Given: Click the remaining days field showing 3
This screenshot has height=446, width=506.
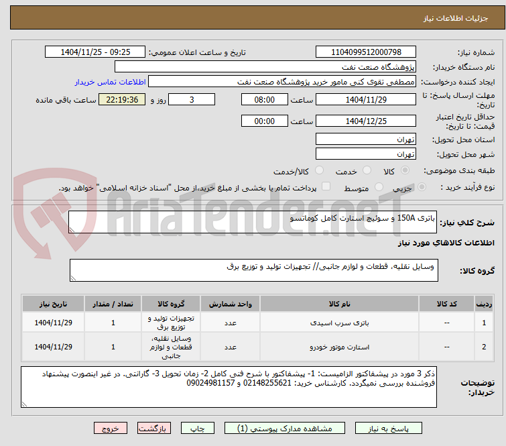Looking at the screenshot, I should click(x=192, y=99).
